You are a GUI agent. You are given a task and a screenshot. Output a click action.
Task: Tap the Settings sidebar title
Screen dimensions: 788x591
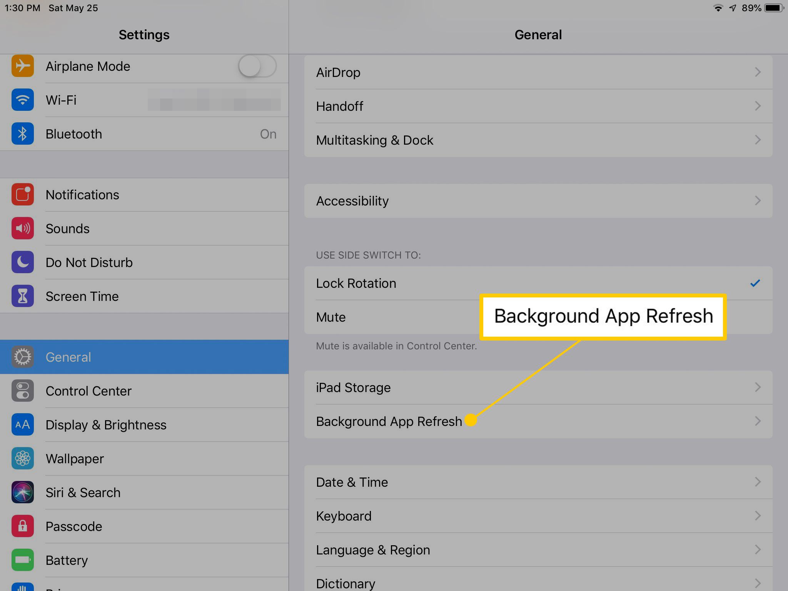click(144, 35)
